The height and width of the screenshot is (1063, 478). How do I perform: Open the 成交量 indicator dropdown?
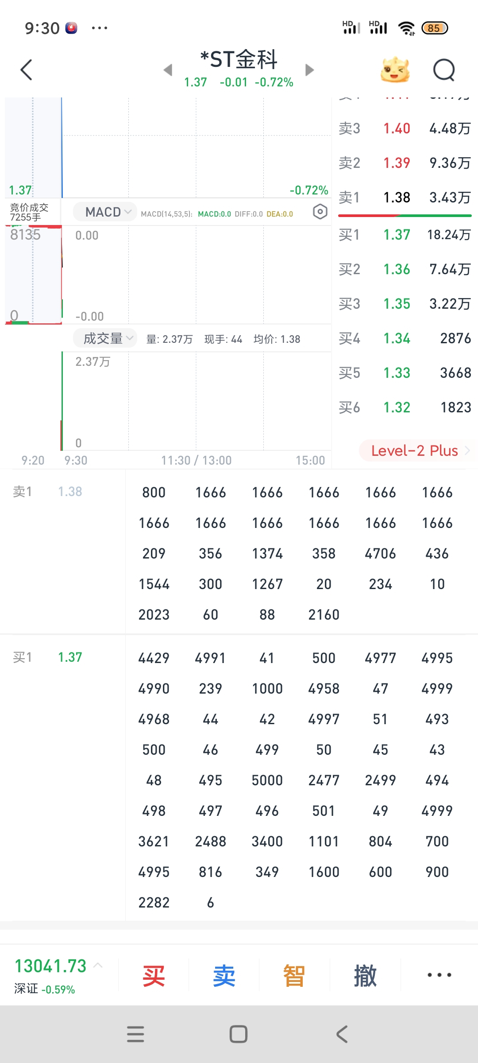(x=105, y=339)
